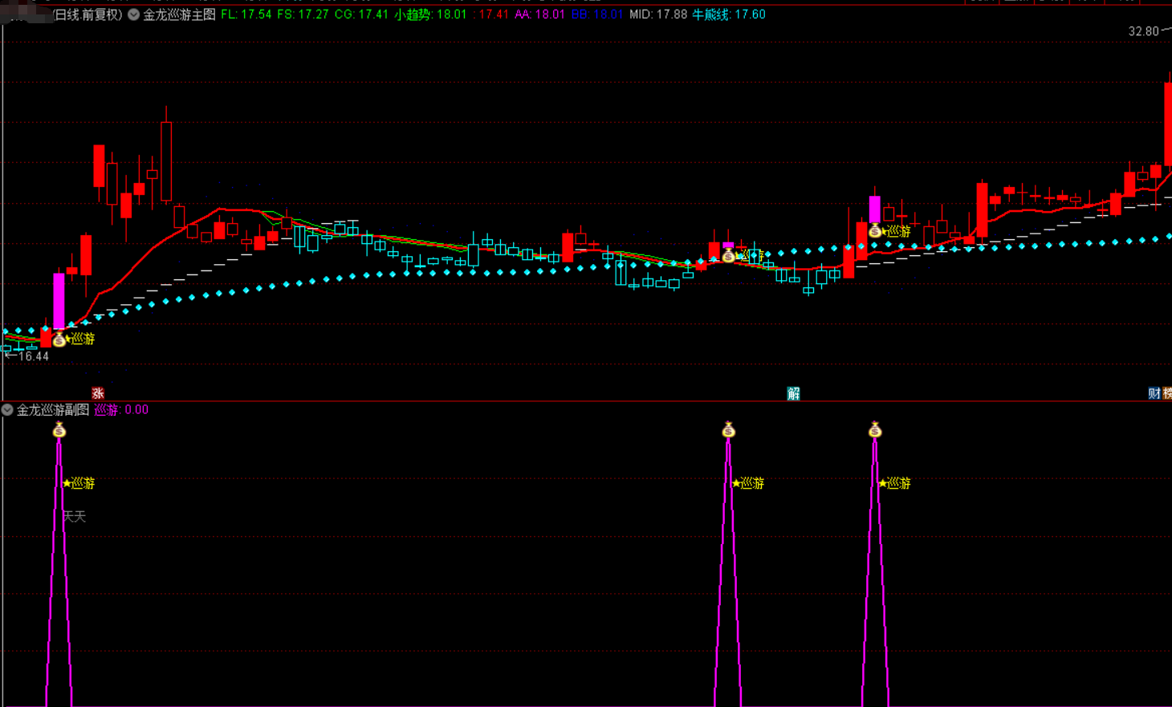
Task: Click the MID: 17.88 readout
Action: [x=658, y=14]
